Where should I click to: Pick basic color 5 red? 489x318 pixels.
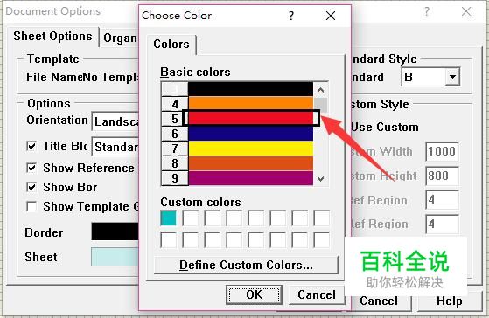pyautogui.click(x=250, y=118)
